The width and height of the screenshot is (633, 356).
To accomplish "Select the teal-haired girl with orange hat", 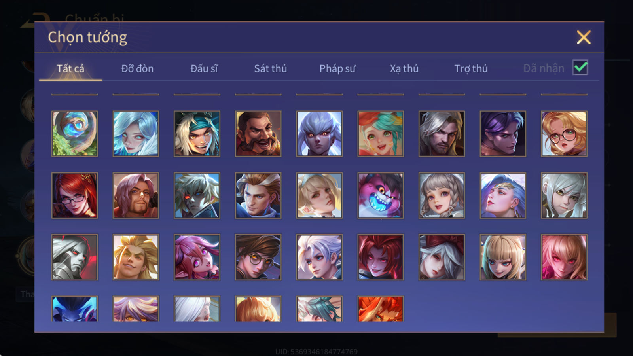I will [381, 134].
